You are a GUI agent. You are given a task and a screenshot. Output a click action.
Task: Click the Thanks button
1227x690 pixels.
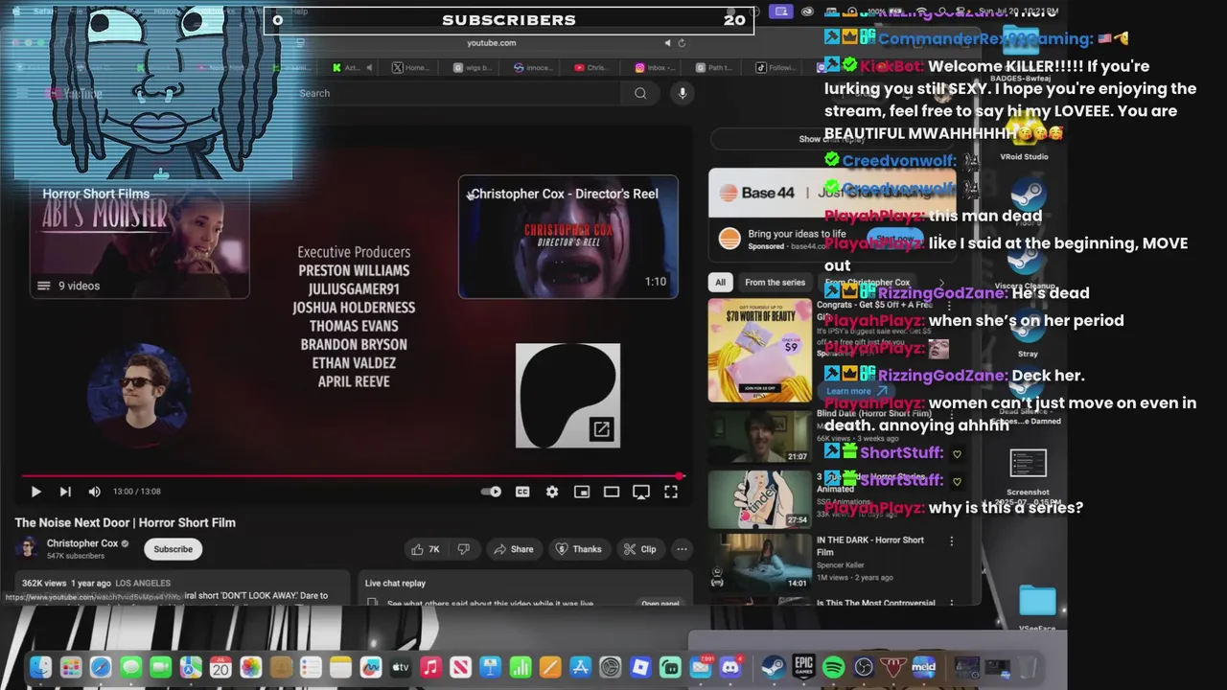coord(578,549)
